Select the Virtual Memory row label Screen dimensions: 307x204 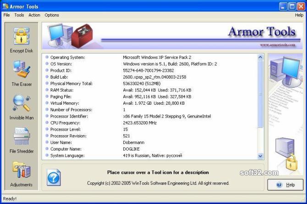(x=65, y=103)
